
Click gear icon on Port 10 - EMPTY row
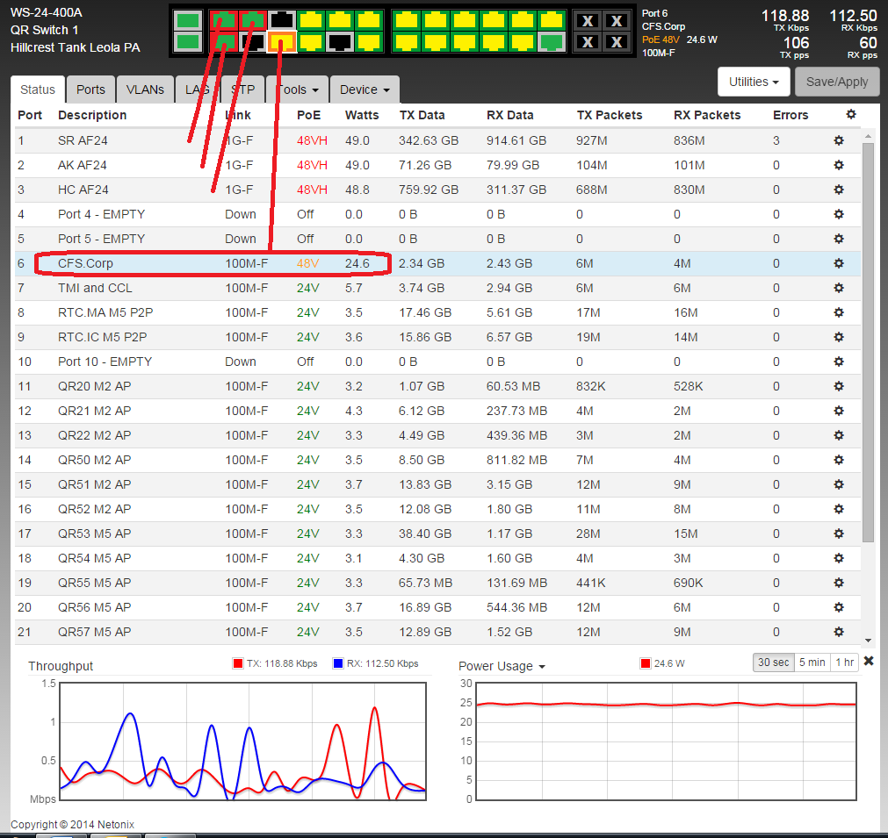[x=839, y=362]
